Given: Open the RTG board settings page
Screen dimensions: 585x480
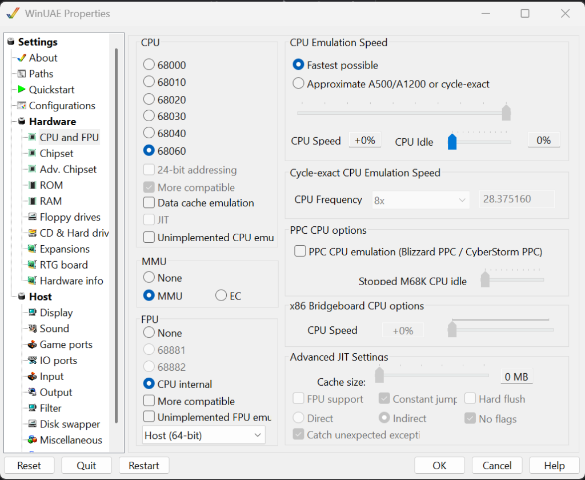Looking at the screenshot, I should click(63, 265).
